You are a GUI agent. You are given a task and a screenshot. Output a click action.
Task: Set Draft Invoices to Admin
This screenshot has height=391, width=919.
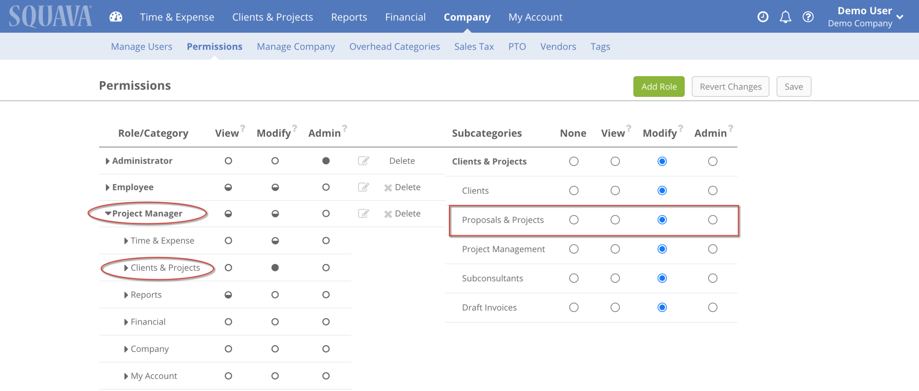coord(712,307)
